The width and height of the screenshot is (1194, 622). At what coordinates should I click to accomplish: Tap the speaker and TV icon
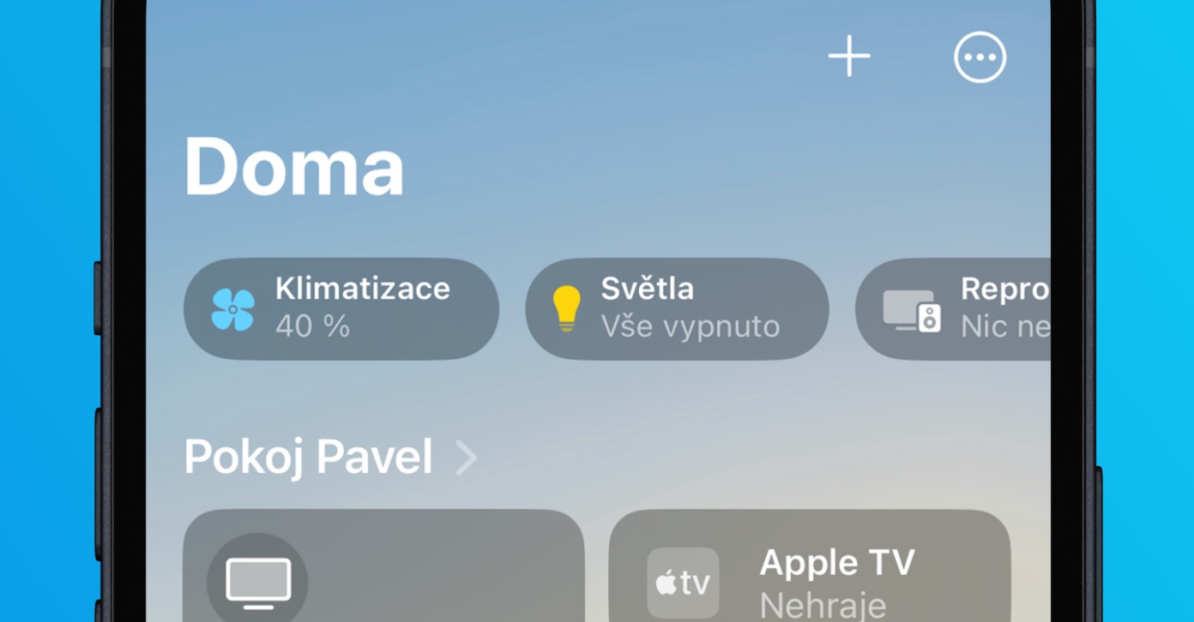pyautogui.click(x=912, y=310)
